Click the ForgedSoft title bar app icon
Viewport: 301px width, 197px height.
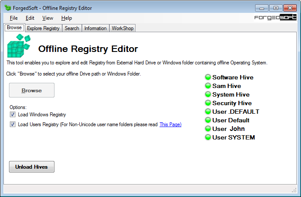point(8,8)
